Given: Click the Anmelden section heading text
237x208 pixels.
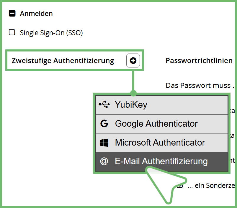Looking at the screenshot, I should [36, 14].
